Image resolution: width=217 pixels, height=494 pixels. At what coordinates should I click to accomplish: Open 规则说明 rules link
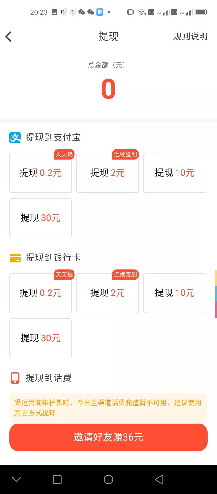(x=190, y=36)
